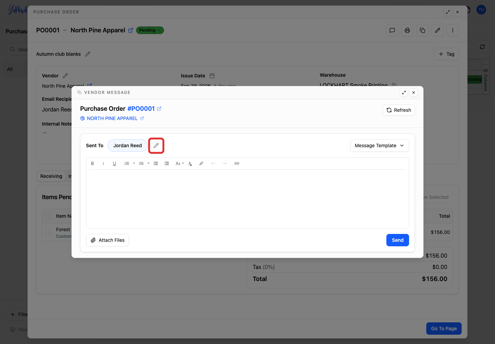
Task: Click in the message body text area
Action: click(247, 198)
